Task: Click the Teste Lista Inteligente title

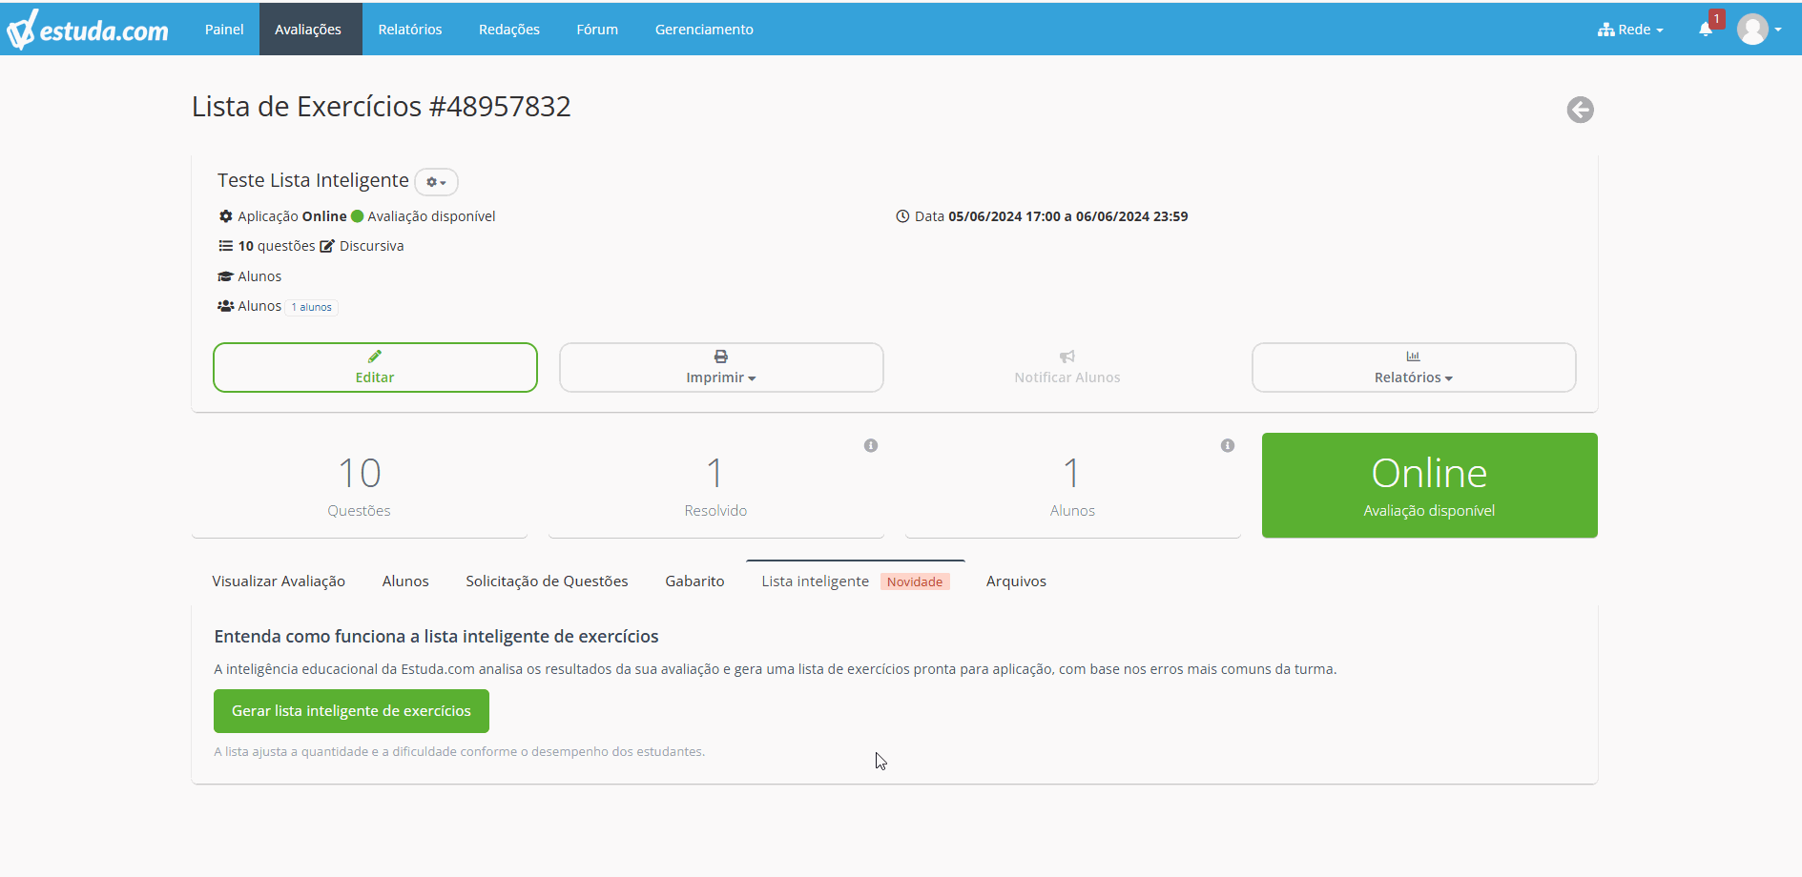Action: [313, 180]
